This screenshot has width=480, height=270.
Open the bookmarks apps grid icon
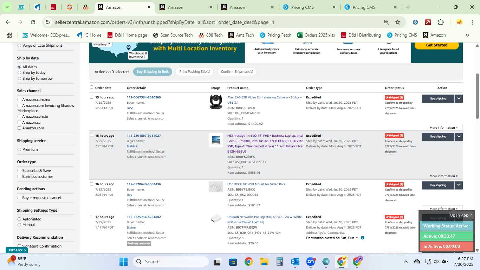tap(9, 35)
